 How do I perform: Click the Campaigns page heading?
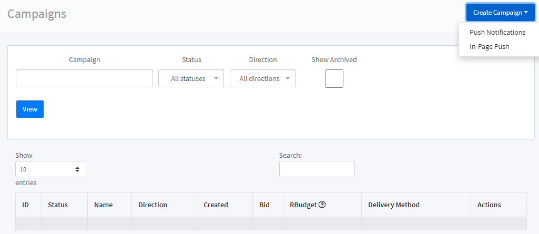pyautogui.click(x=37, y=14)
